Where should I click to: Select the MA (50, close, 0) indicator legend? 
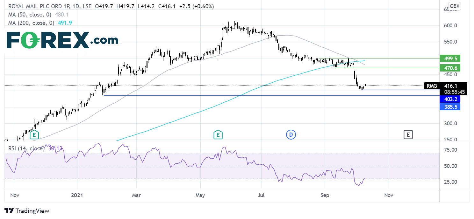point(30,15)
